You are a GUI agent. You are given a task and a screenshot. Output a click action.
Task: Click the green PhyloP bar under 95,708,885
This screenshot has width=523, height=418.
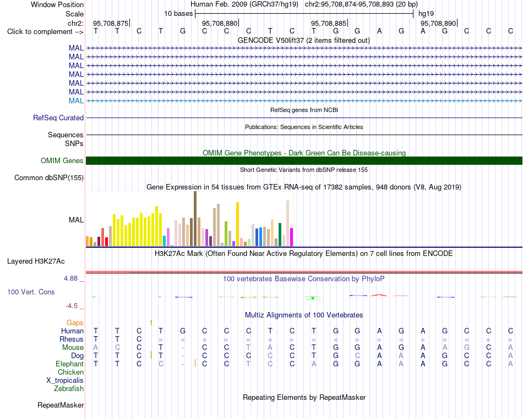(x=313, y=298)
